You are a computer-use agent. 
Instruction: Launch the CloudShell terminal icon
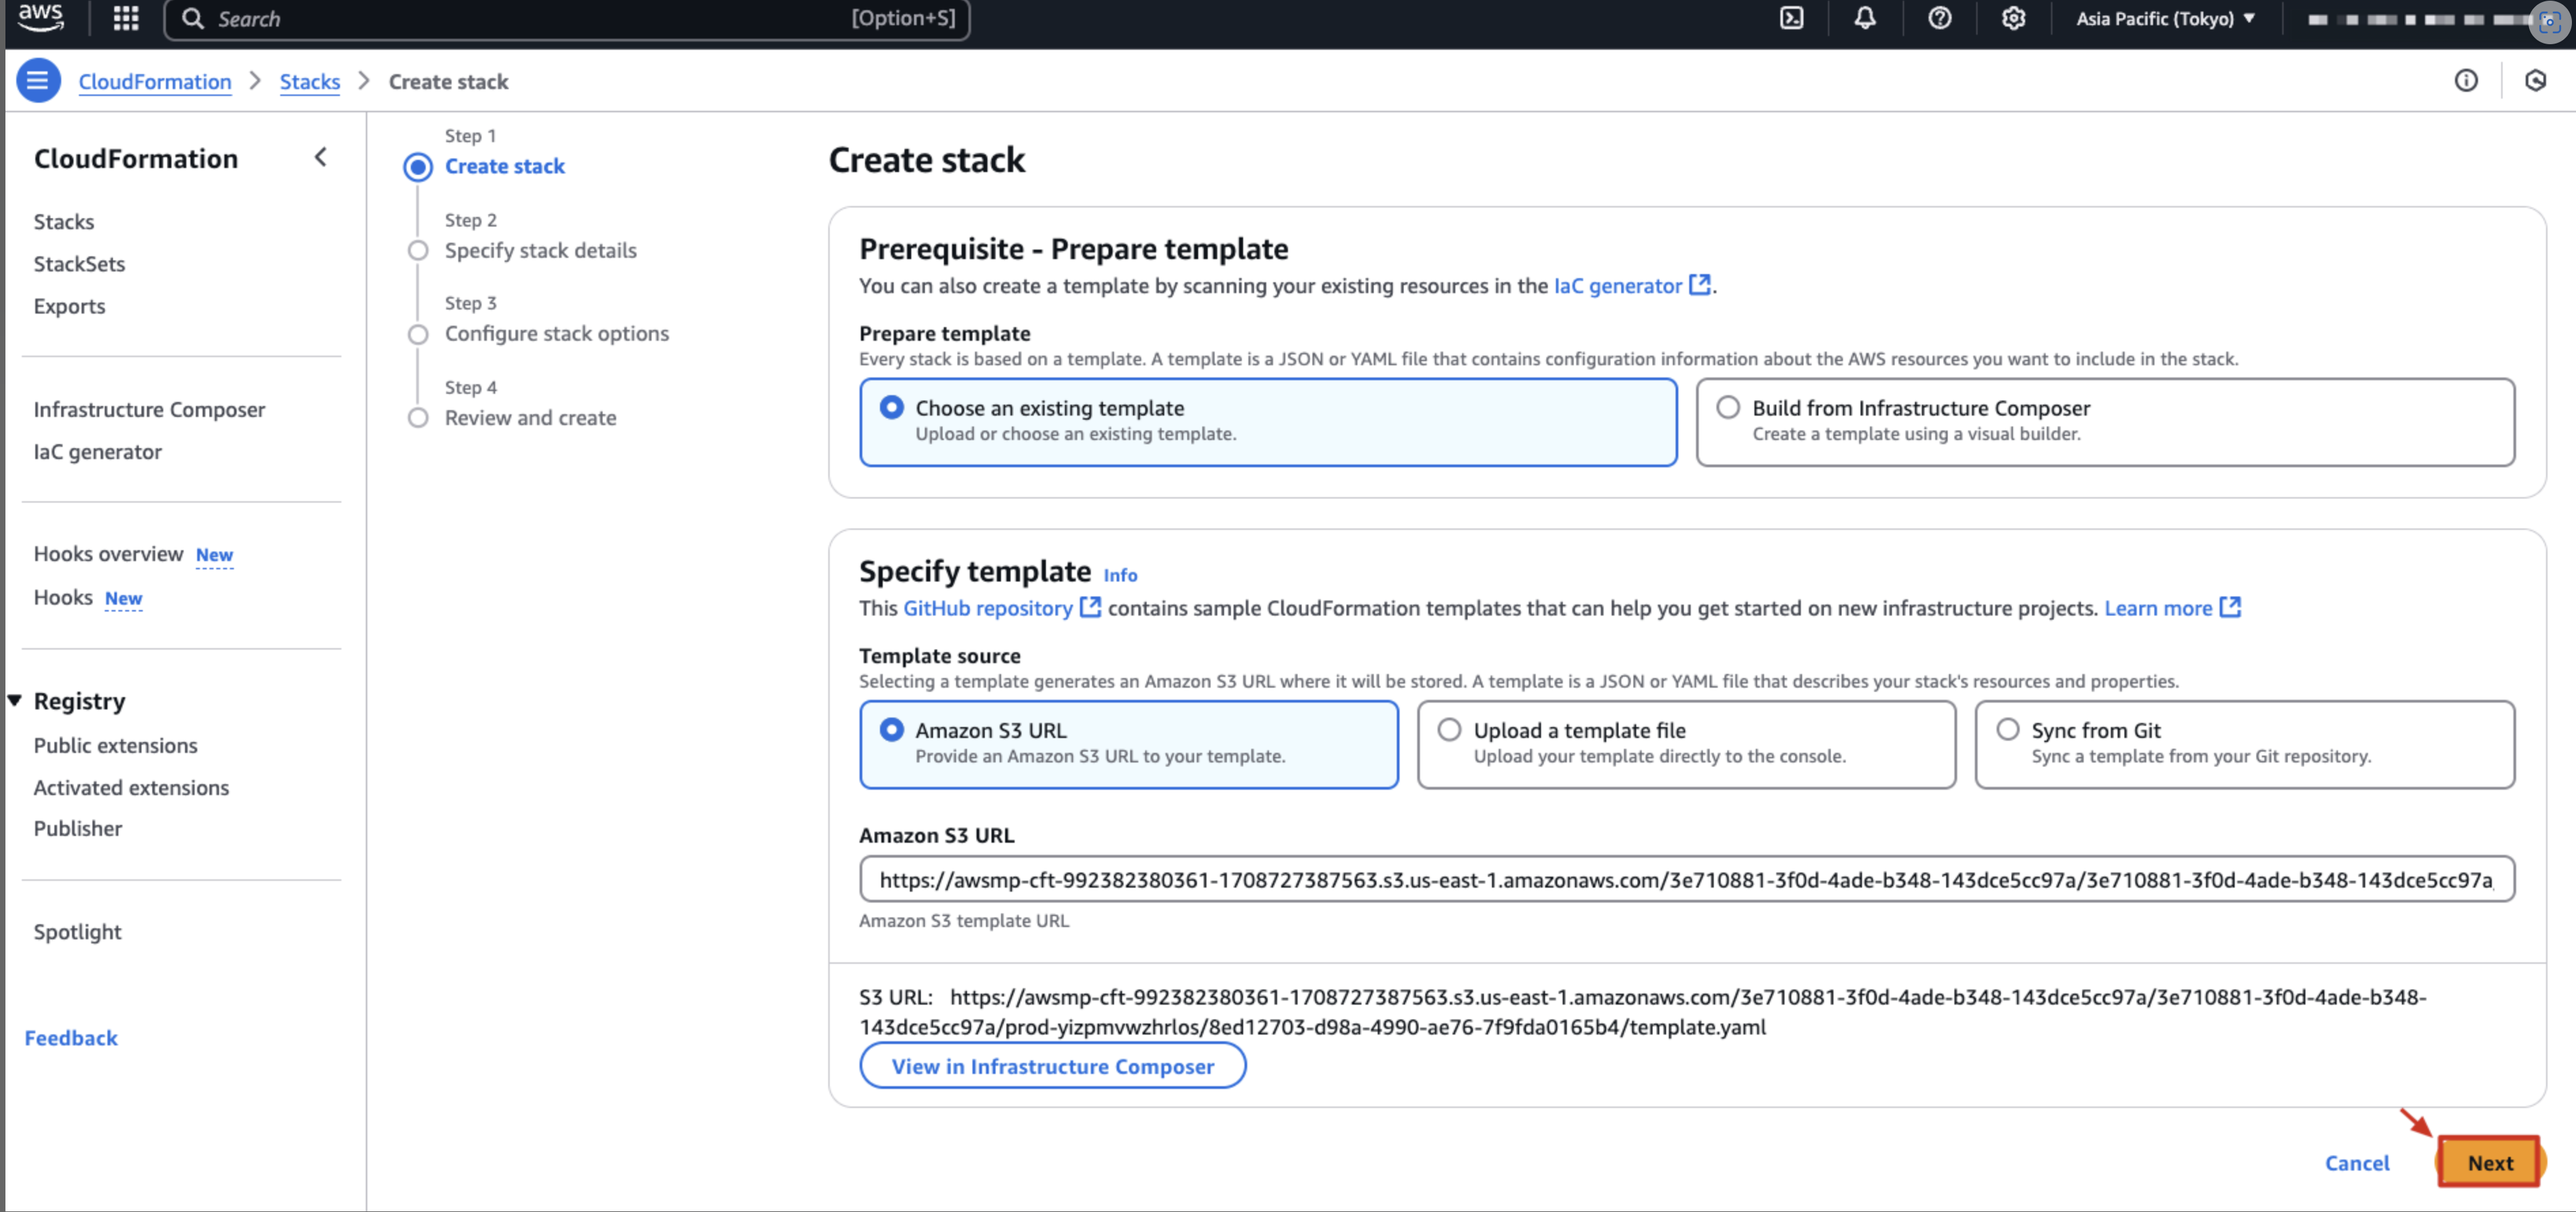(1791, 19)
